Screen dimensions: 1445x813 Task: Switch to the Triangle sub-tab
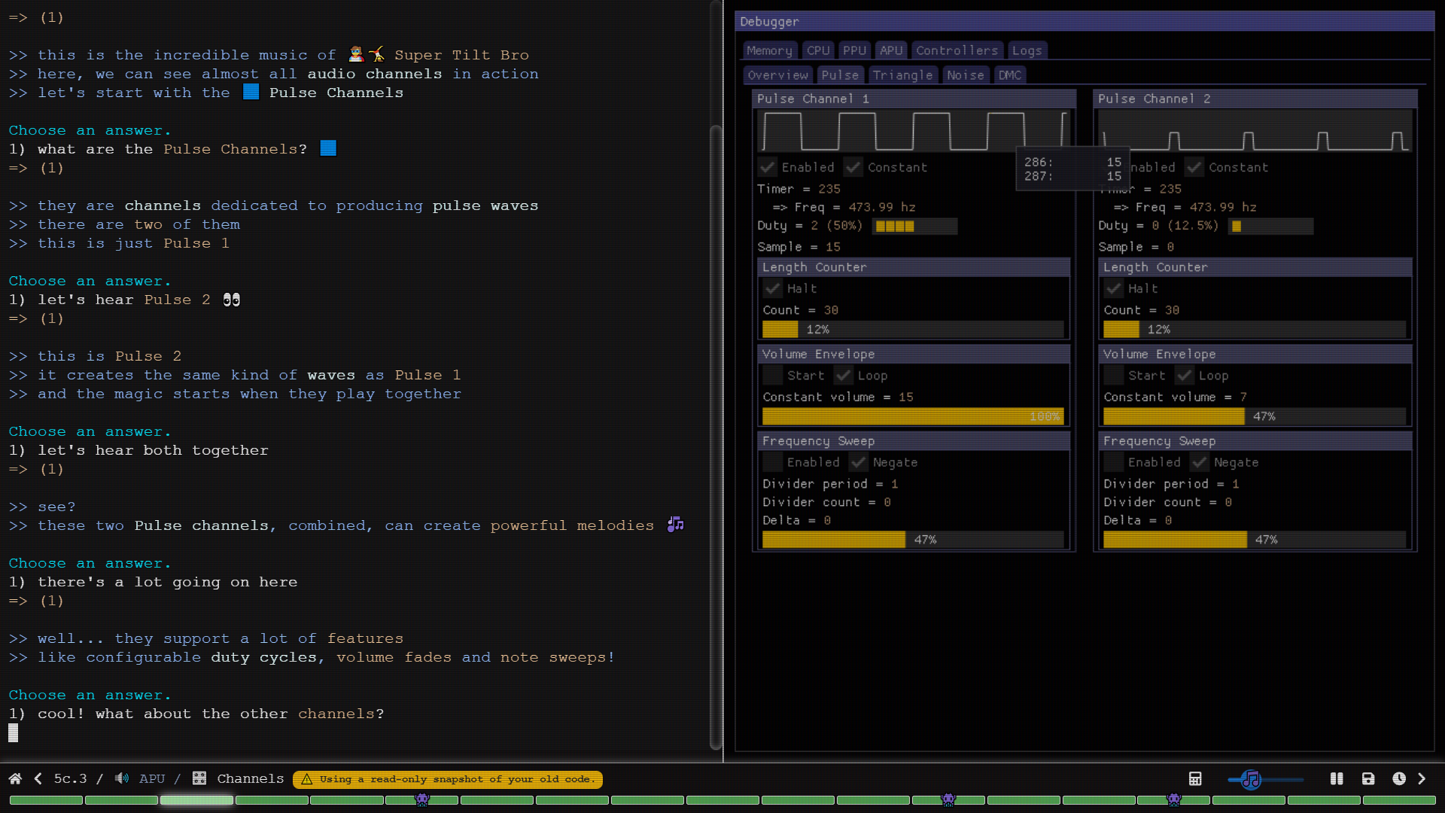pos(902,75)
